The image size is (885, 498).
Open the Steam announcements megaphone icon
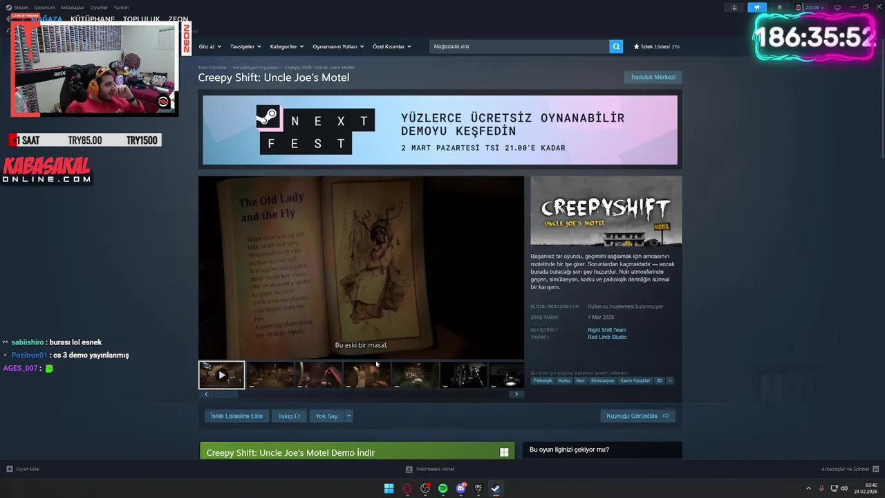coord(757,8)
